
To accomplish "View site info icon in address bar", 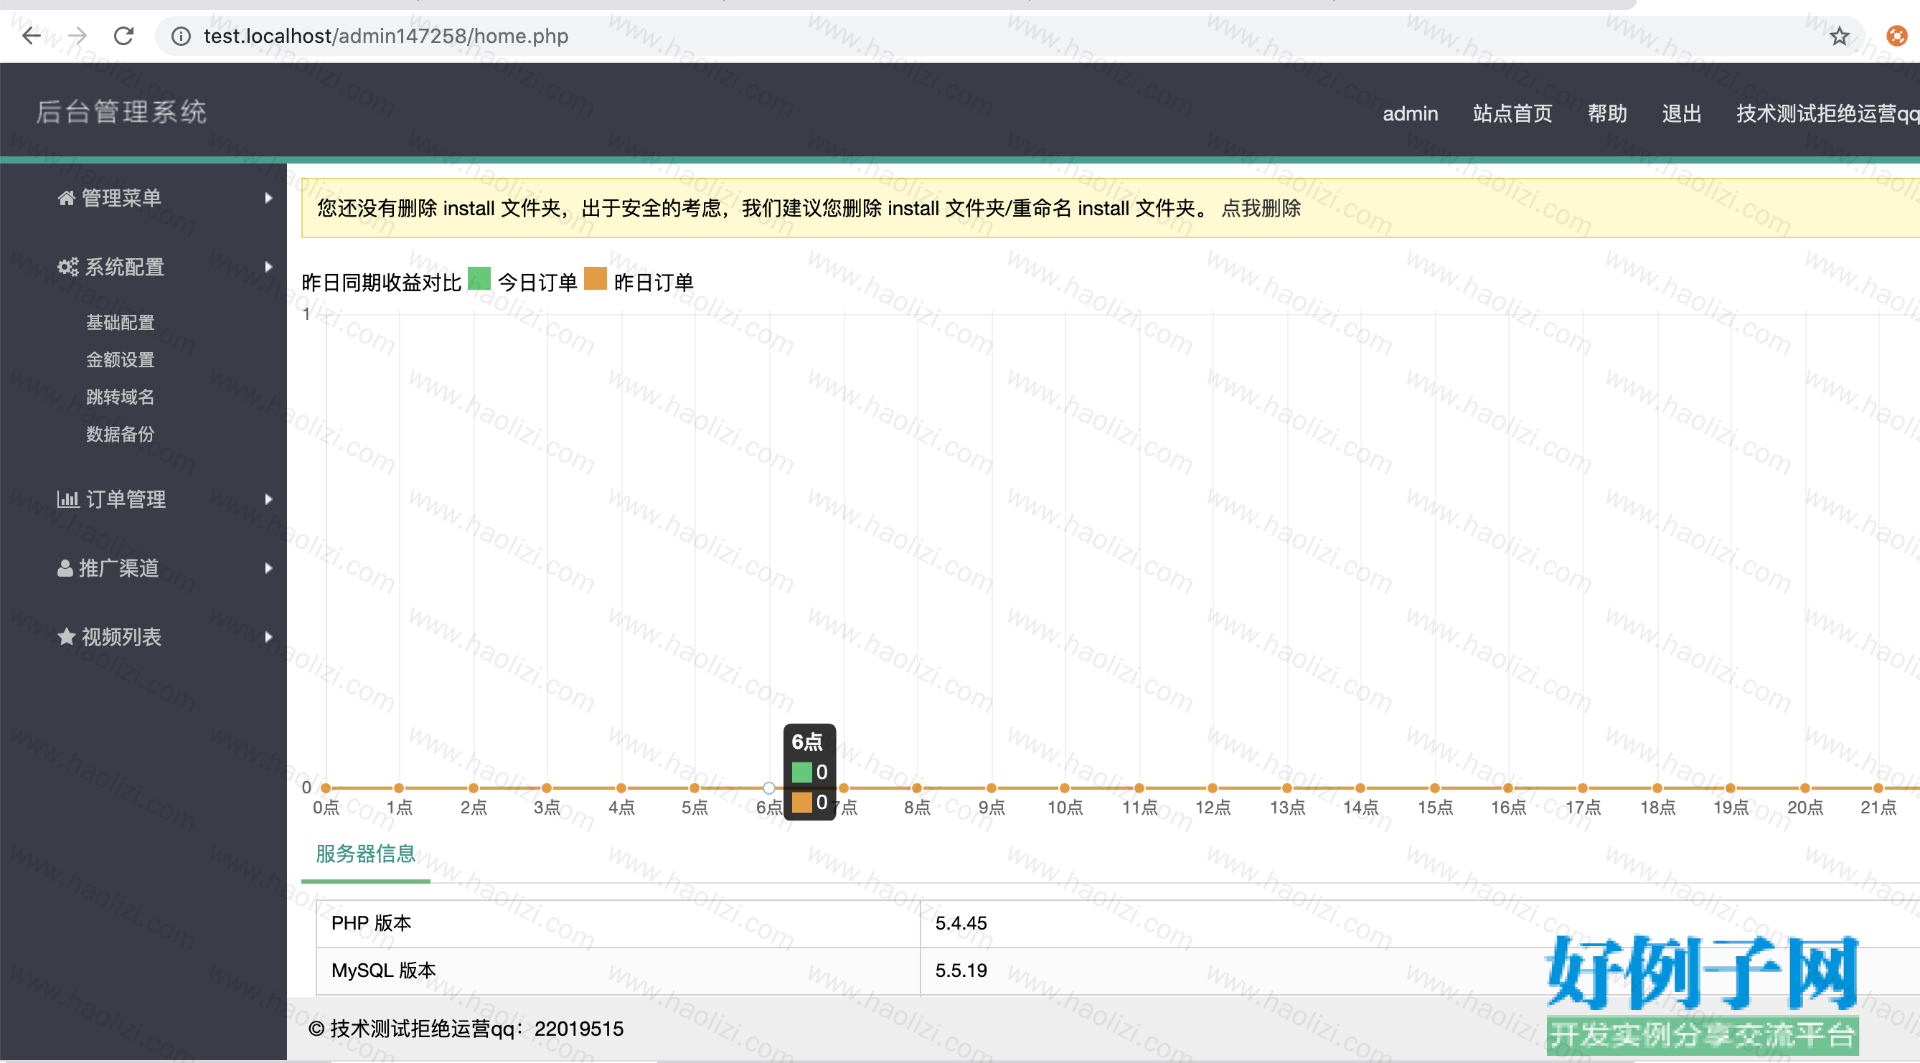I will (180, 36).
